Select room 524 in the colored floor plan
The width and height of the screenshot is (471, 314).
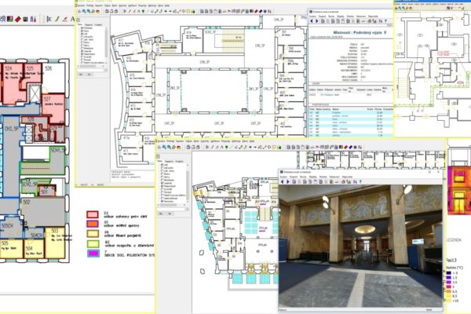pyautogui.click(x=12, y=83)
